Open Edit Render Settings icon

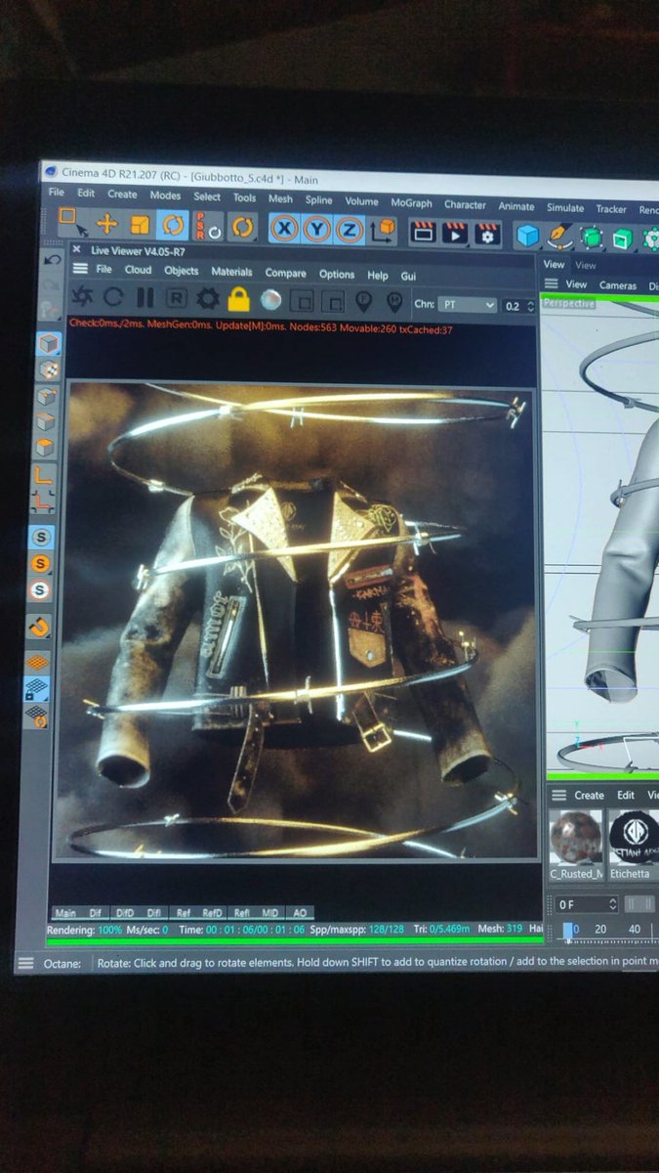point(487,235)
